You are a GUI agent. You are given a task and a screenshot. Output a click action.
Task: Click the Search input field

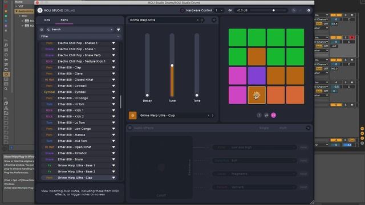click(x=79, y=30)
